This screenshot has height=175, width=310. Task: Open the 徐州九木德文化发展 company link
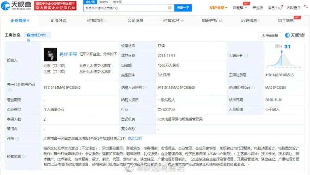(97, 72)
